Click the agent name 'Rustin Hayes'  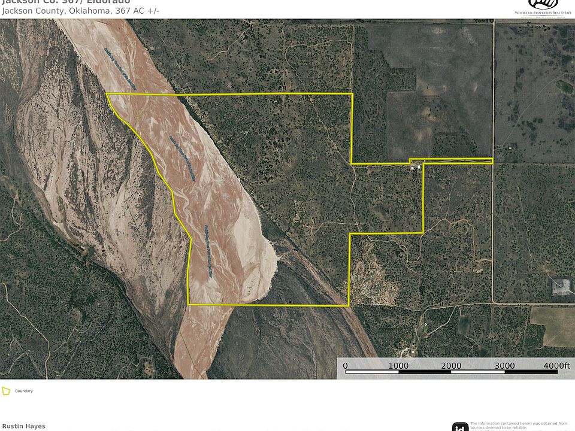click(24, 426)
